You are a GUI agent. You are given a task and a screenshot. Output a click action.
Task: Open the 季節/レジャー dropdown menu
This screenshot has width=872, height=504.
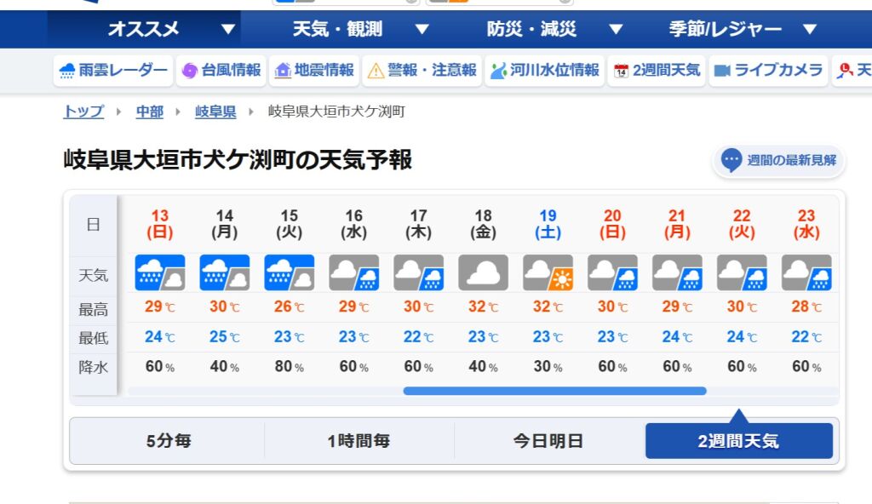click(743, 29)
